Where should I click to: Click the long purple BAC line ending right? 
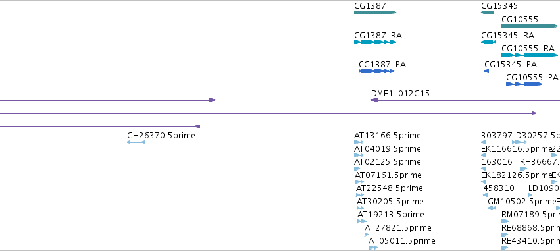point(268,113)
